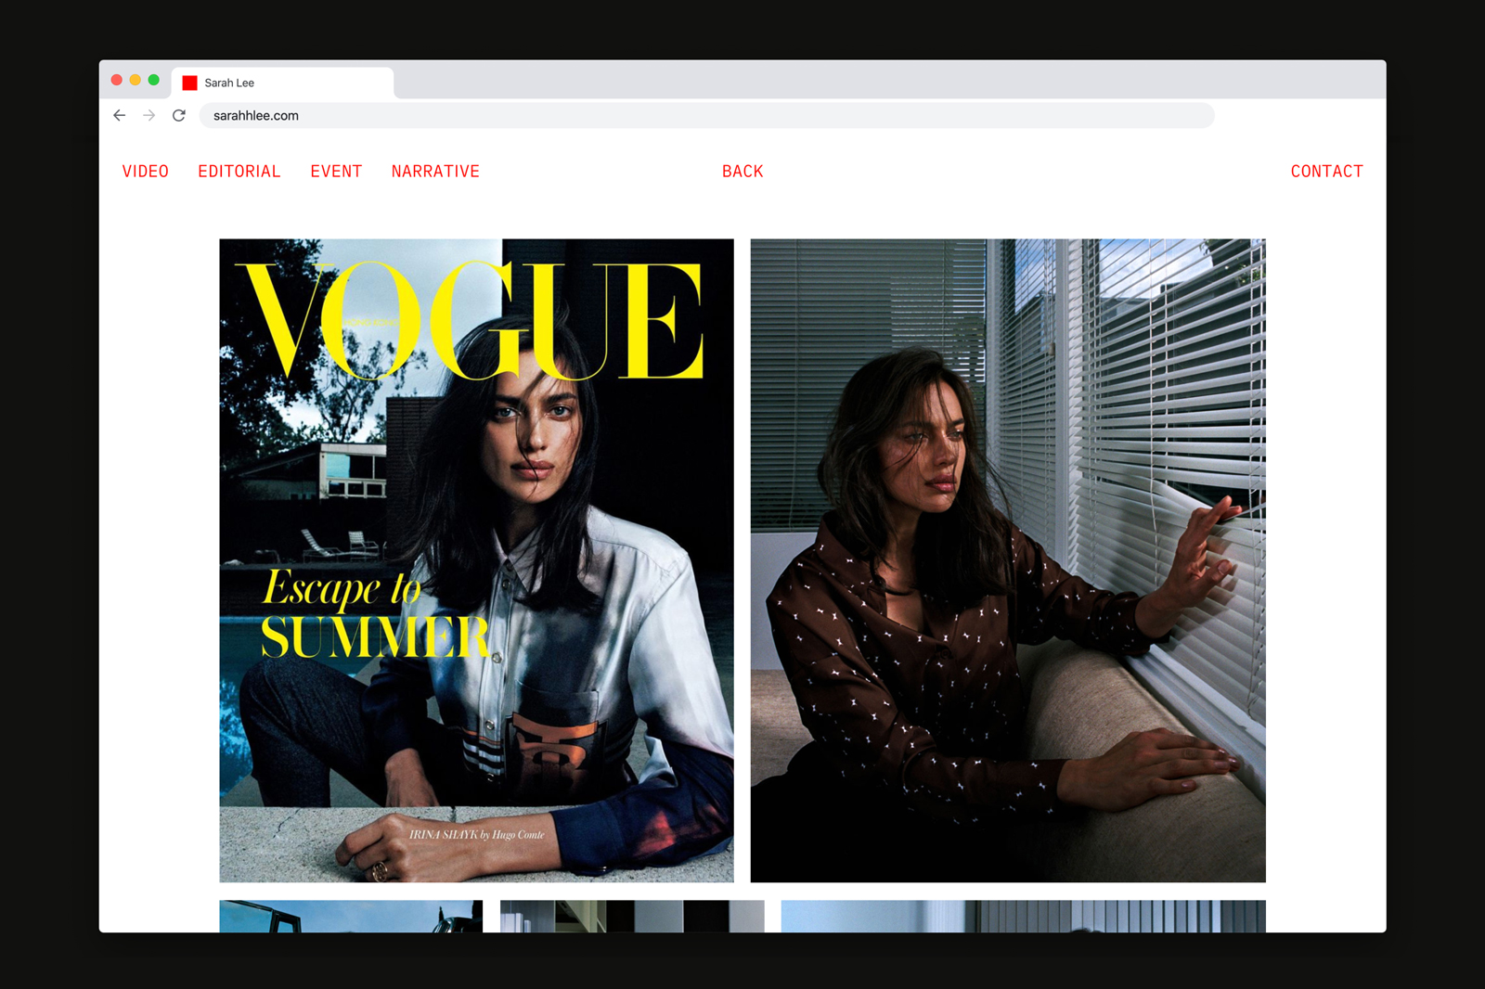Click the browser back arrow icon
Screen dimensions: 1485x989
pos(119,115)
